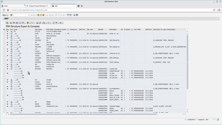Click the Find binoculars icon in the grid toolbar
The width and height of the screenshot is (222, 125).
[17, 23]
